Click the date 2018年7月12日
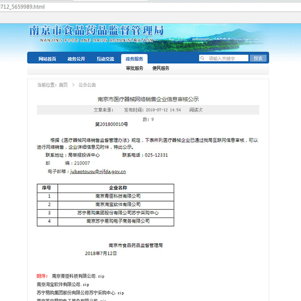301x301 pixels. 101,253
